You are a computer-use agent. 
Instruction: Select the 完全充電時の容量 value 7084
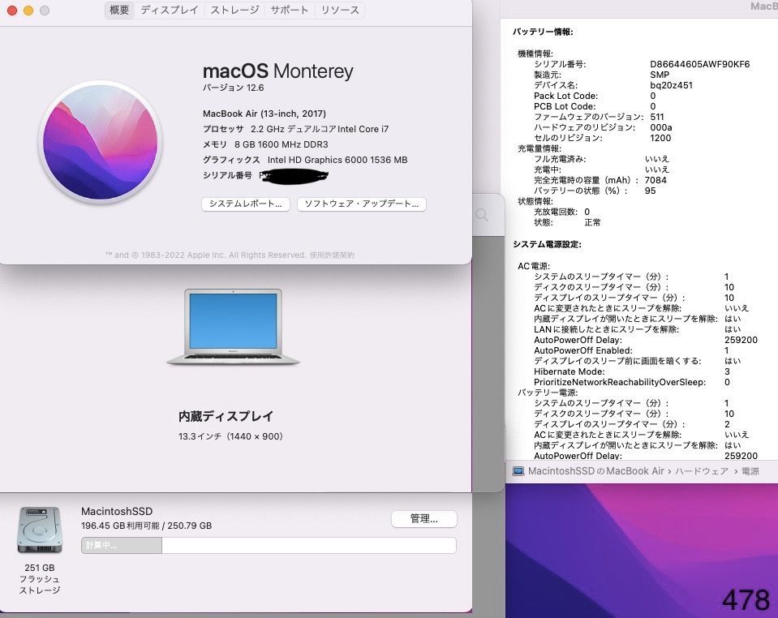click(x=654, y=180)
